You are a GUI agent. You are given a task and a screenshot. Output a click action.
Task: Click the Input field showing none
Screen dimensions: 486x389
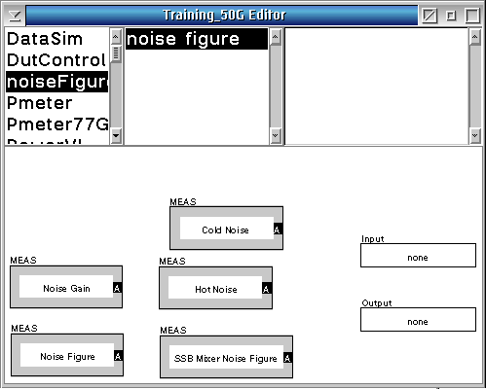(x=418, y=256)
